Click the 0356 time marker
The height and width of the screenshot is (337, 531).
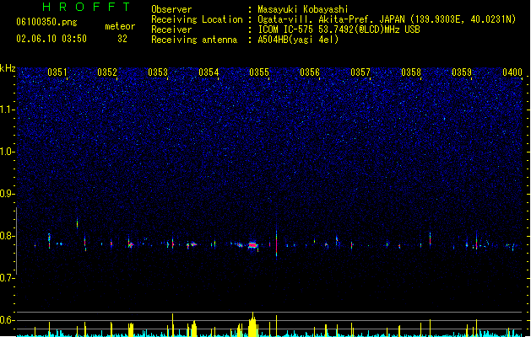pos(310,72)
